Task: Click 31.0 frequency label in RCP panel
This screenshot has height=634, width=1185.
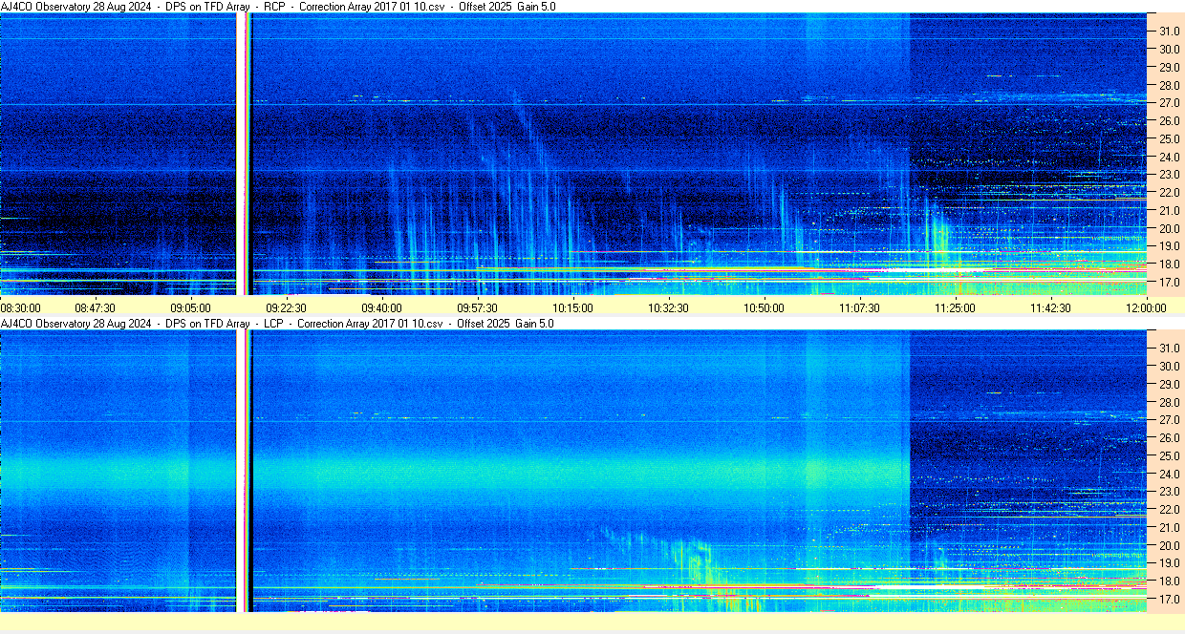Action: click(x=1169, y=32)
